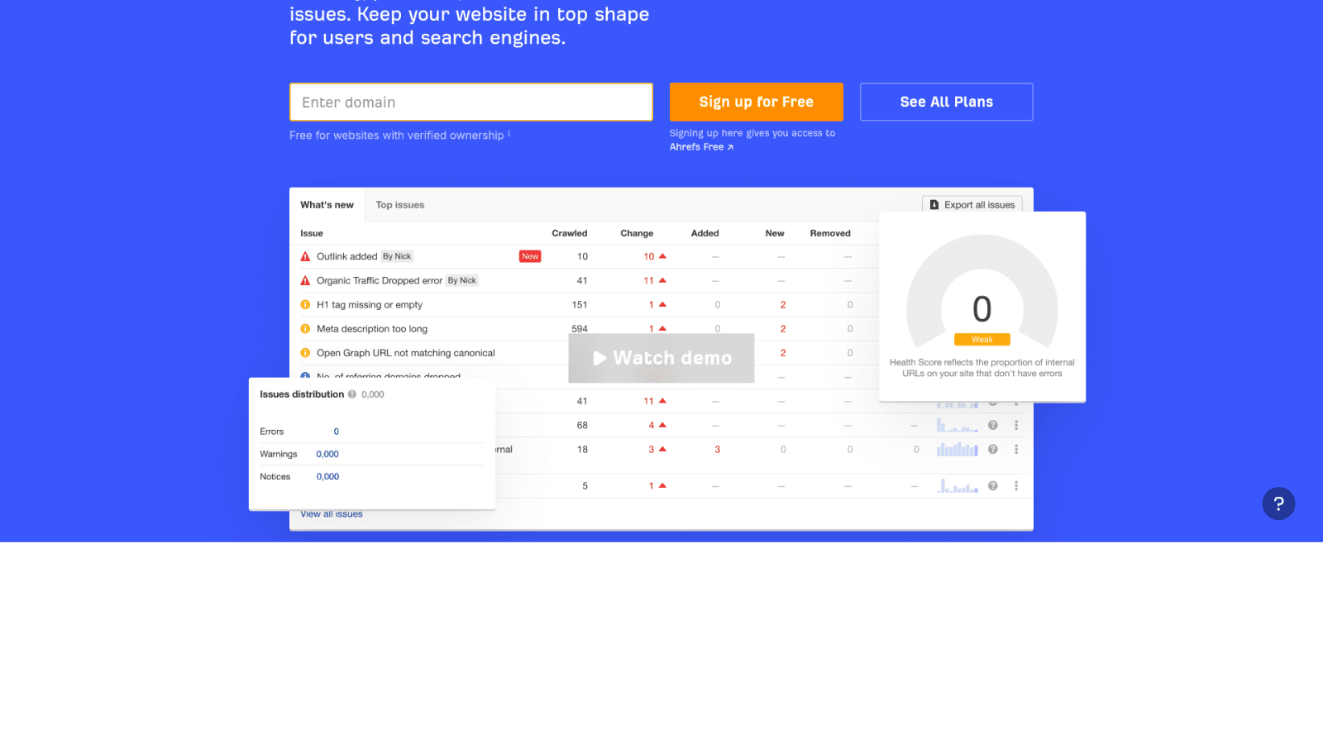Click the Health Score description text
1323x744 pixels.
(982, 368)
